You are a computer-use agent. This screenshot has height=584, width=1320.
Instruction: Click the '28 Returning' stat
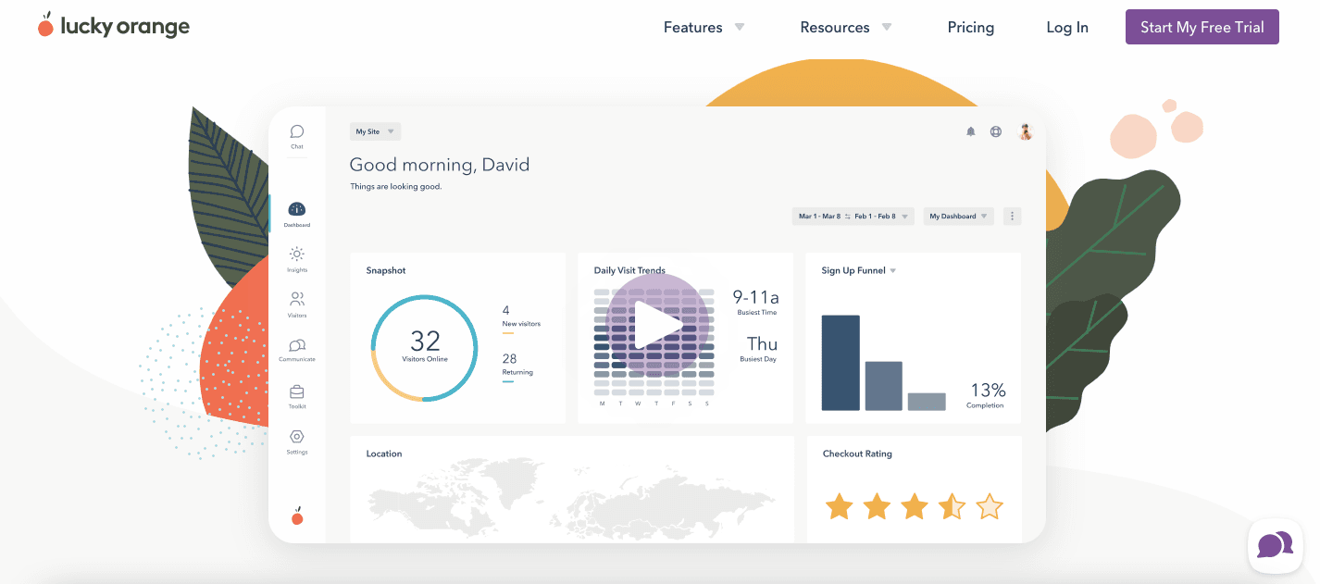click(517, 366)
